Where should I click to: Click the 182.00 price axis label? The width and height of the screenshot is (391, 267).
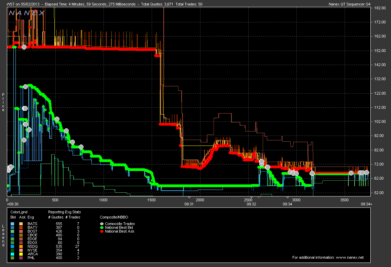click(x=380, y=8)
